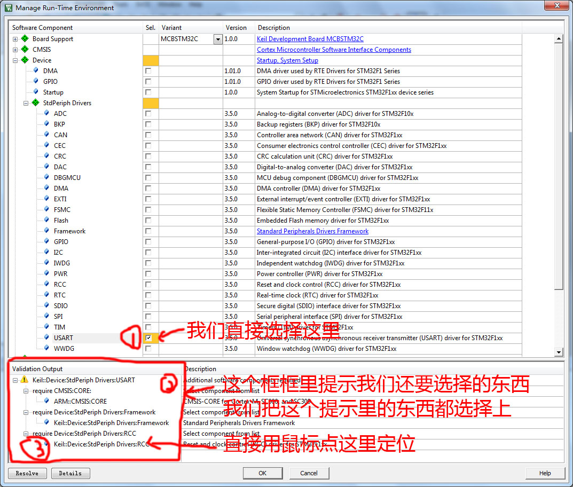Click the StdPeriph Drivers group icon
The image size is (573, 487).
[35, 103]
